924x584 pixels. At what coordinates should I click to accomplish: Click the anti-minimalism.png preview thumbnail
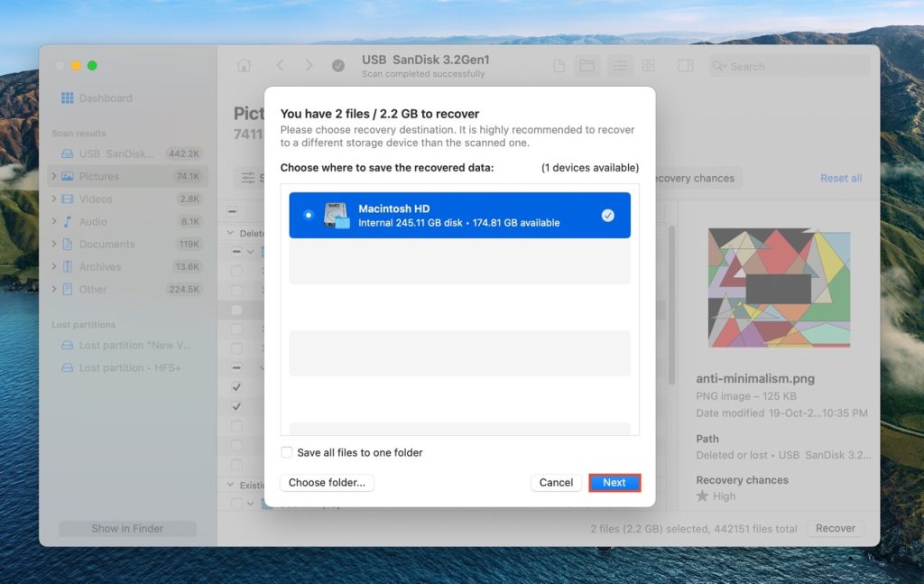click(781, 288)
